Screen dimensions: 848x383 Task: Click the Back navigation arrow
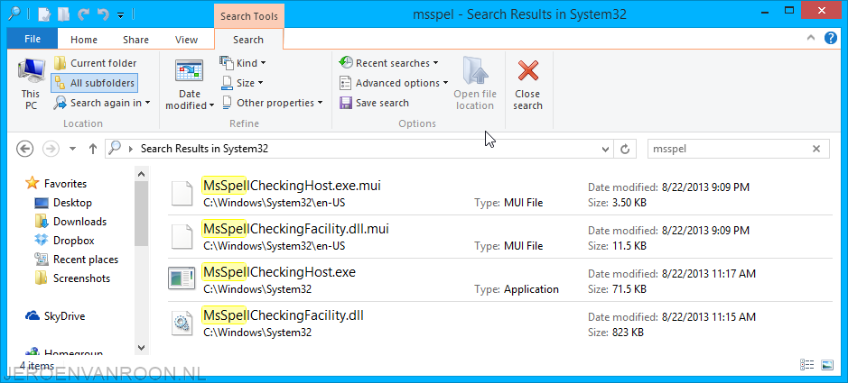[25, 149]
